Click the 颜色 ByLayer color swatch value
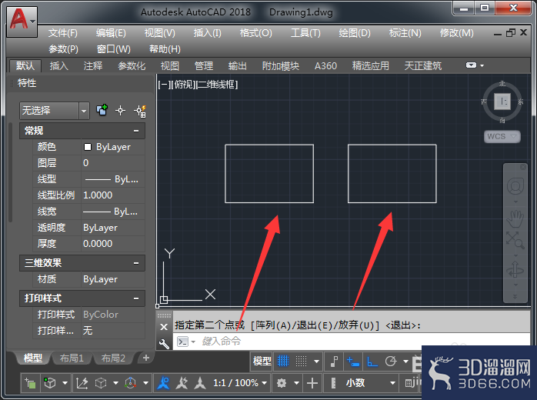This screenshot has height=400, width=537. (113, 147)
